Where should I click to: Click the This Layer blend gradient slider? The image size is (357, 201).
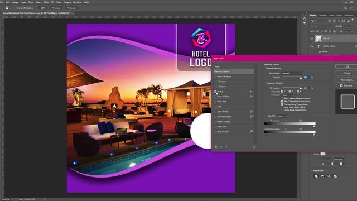(290, 124)
